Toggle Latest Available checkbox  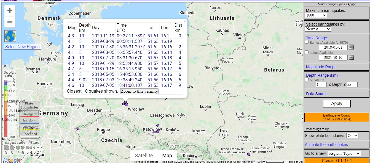click(307, 52)
